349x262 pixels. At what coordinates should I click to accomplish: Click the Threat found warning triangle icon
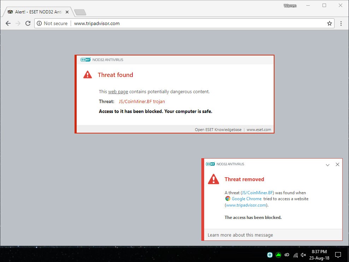pos(88,75)
